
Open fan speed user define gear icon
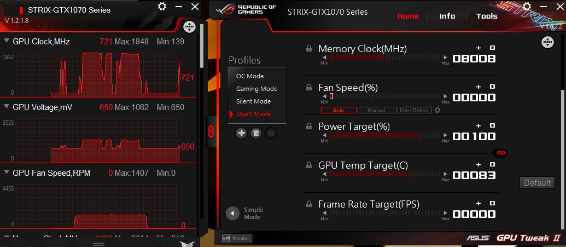click(437, 110)
